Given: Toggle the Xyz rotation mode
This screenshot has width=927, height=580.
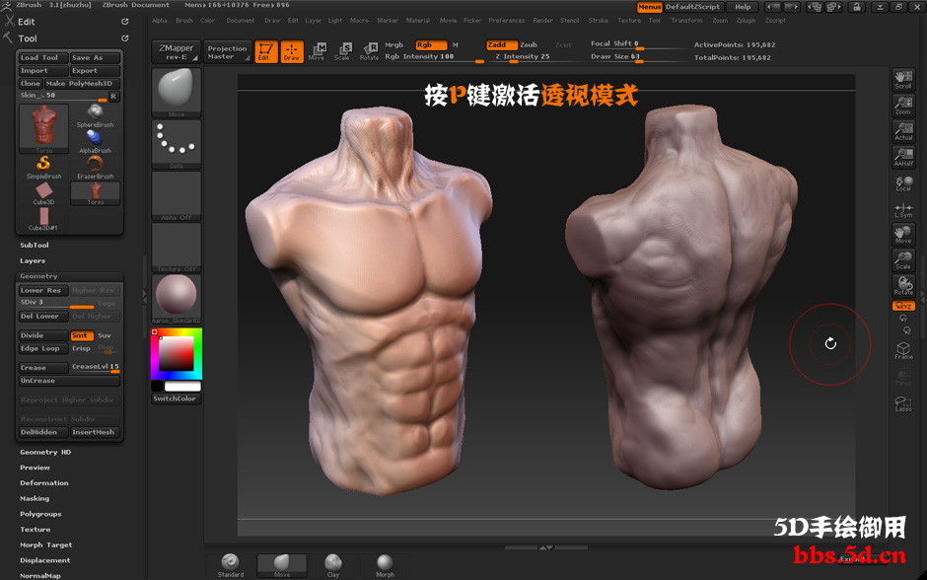Looking at the screenshot, I should point(903,306).
